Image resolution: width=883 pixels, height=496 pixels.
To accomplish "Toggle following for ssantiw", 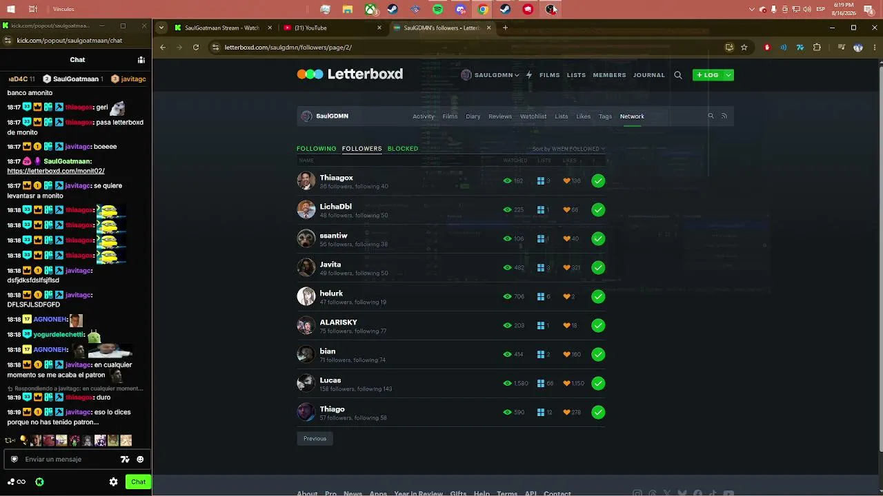I will tap(598, 238).
